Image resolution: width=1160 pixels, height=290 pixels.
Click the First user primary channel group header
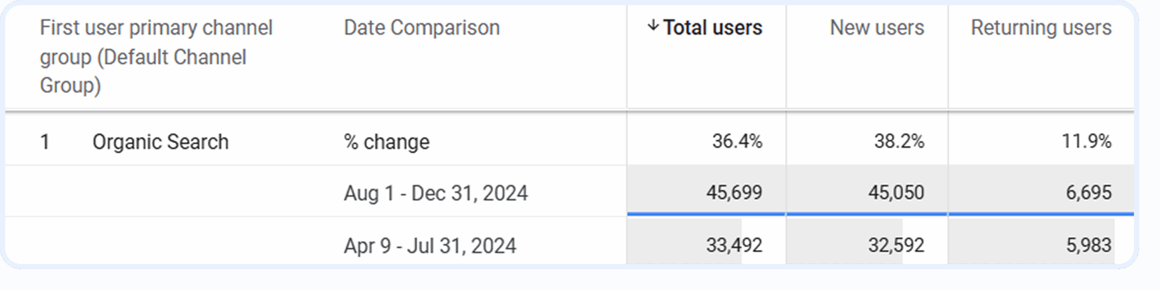click(156, 57)
